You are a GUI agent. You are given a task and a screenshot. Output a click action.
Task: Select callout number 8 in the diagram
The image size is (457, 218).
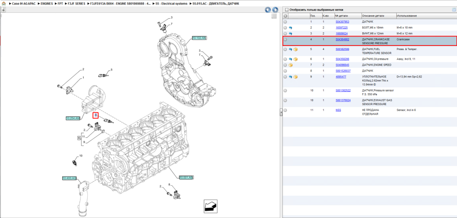169,184
